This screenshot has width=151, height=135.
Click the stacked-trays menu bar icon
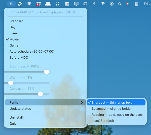(x=48, y=4)
